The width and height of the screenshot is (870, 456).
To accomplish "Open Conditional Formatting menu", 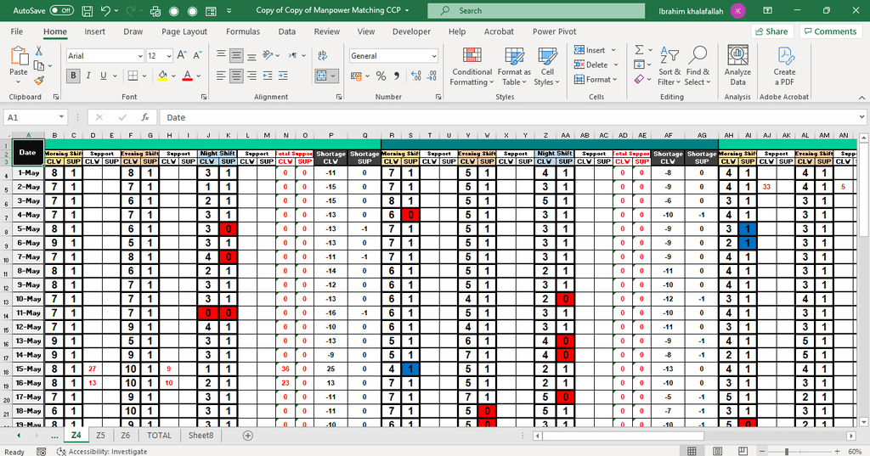I will point(472,65).
